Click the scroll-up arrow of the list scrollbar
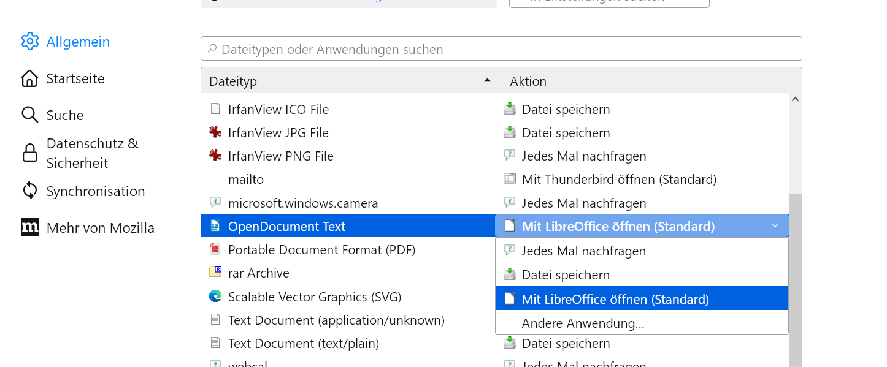 click(795, 99)
